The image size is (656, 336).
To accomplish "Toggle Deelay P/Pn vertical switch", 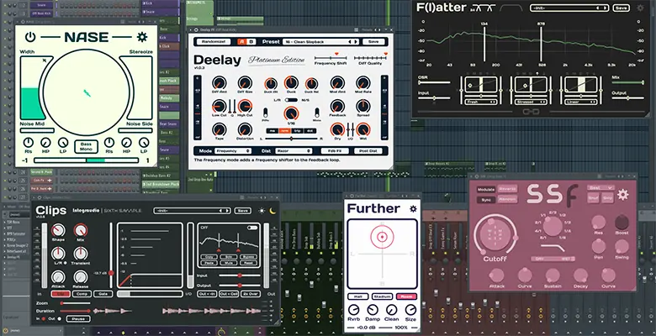I will [x=265, y=113].
